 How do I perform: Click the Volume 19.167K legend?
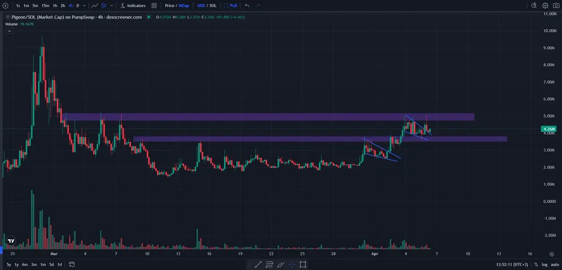19,24
